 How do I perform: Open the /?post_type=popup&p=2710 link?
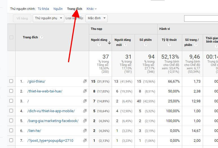tap(50, 140)
